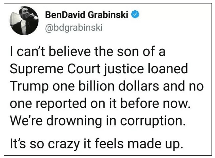215x158 pixels.
Task: Click the sentence "We're drowning in corruption."
Action: tap(98, 121)
